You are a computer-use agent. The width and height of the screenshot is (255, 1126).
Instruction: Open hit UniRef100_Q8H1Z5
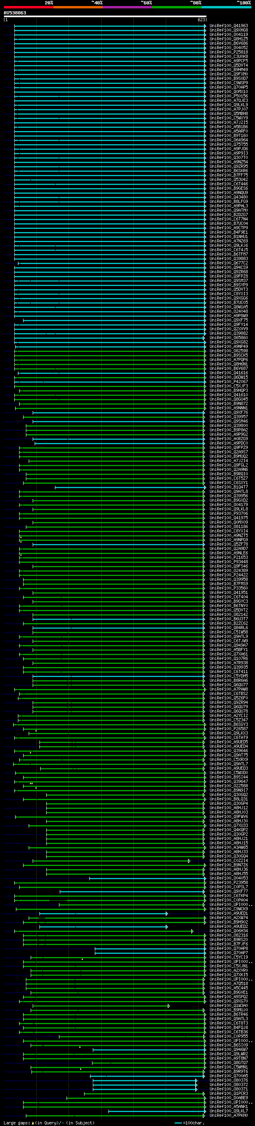pos(229,39)
